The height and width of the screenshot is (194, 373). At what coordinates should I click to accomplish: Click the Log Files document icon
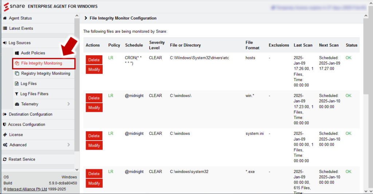tap(17, 84)
